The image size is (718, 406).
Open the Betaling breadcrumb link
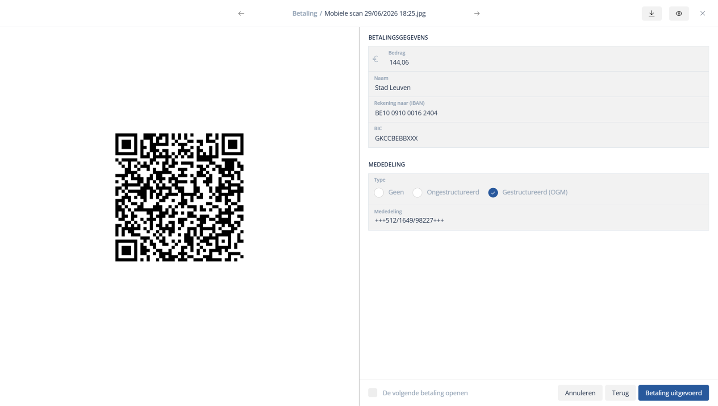coord(305,13)
